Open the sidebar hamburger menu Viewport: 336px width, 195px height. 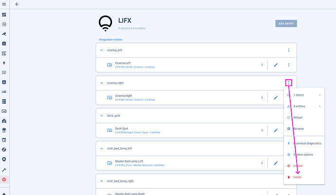pyautogui.click(x=4, y=4)
